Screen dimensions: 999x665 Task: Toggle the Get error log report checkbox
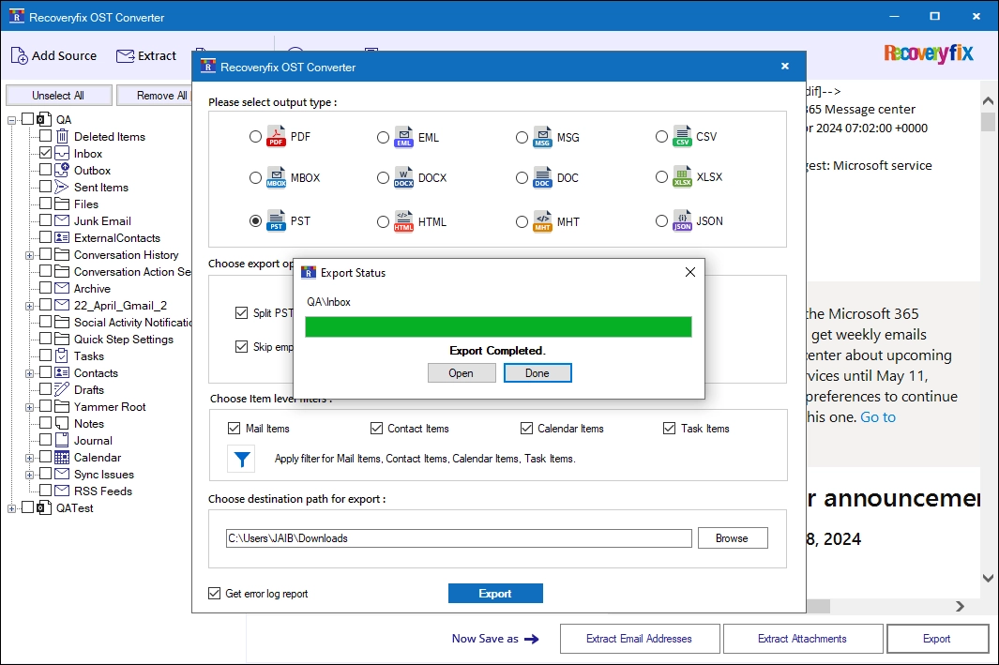click(x=214, y=593)
